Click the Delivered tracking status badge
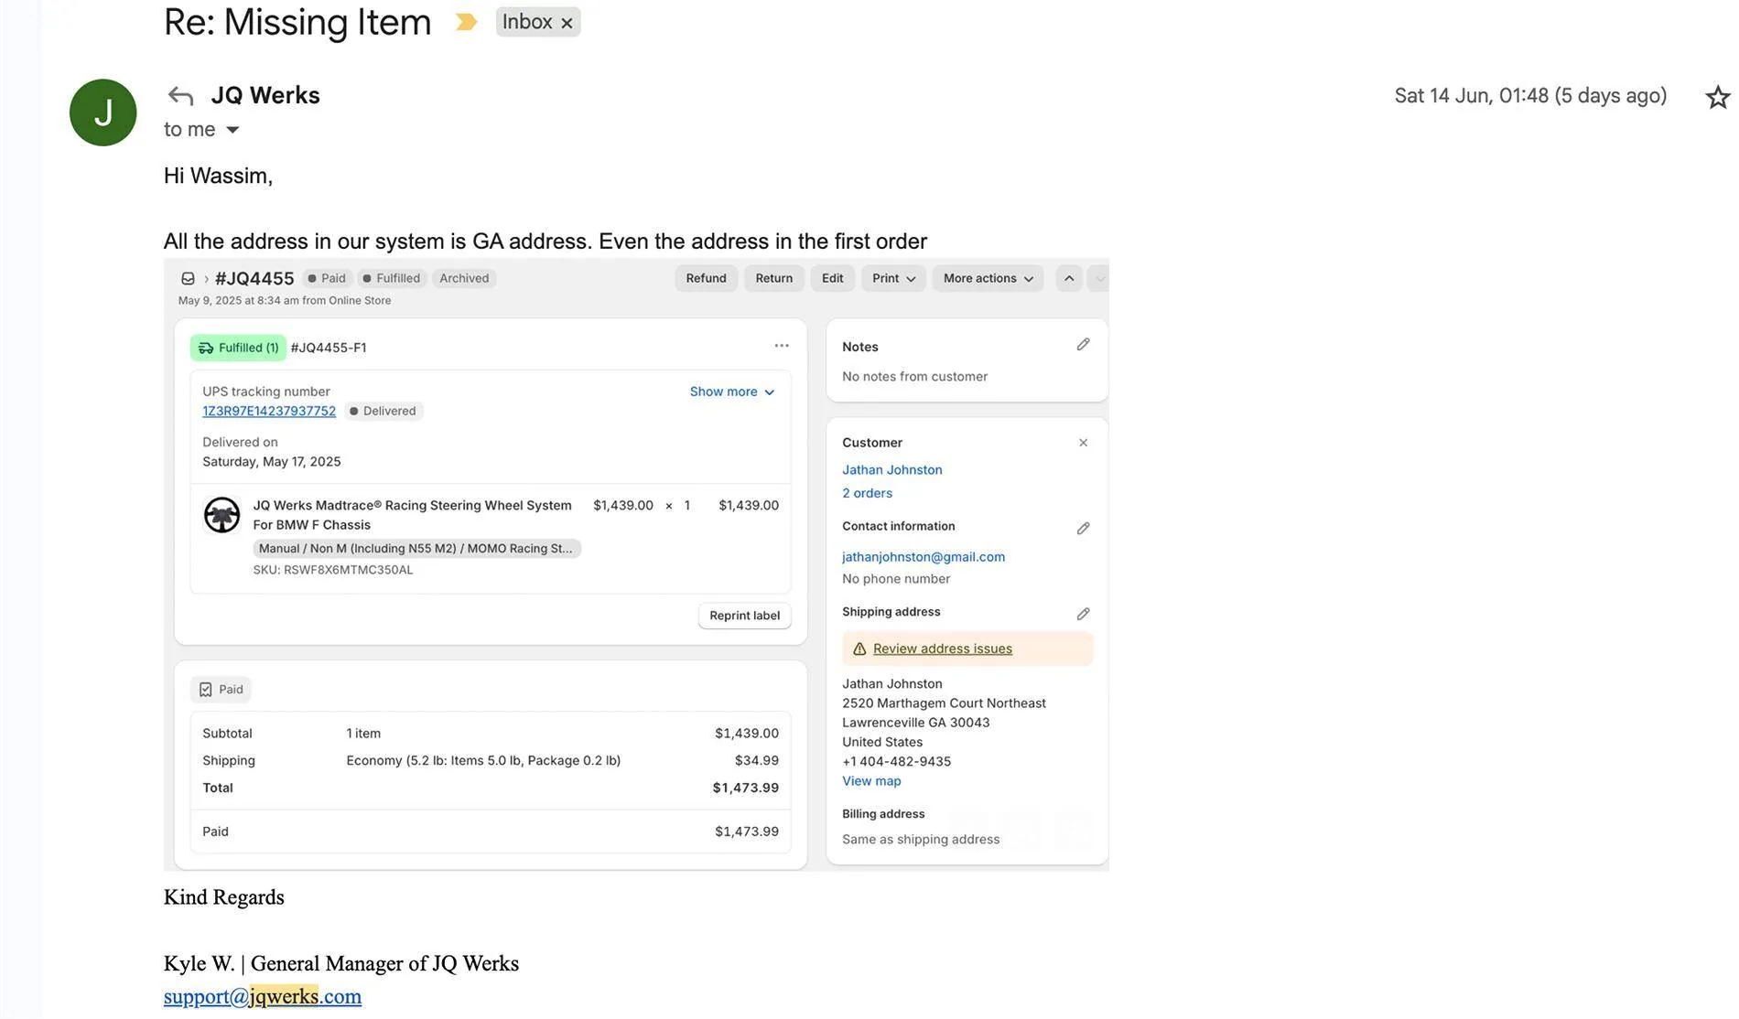The width and height of the screenshot is (1739, 1019). click(x=383, y=411)
